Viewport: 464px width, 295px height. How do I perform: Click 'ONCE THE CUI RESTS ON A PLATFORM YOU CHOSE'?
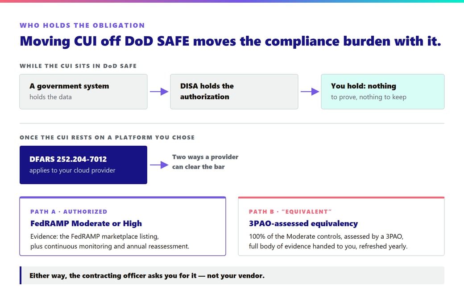(x=107, y=138)
